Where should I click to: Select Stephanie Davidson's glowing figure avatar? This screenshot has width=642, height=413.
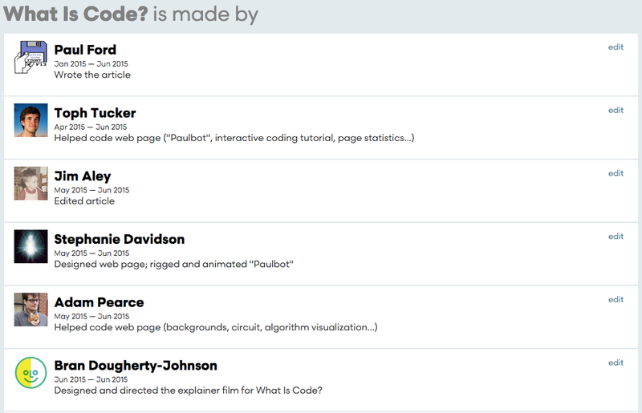pyautogui.click(x=30, y=246)
